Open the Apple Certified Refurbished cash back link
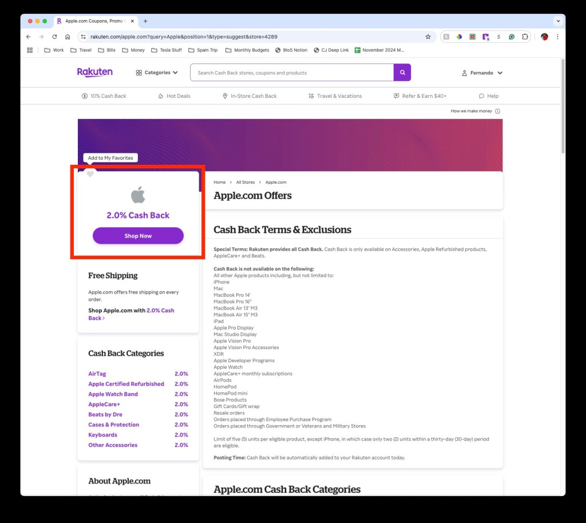 point(126,384)
